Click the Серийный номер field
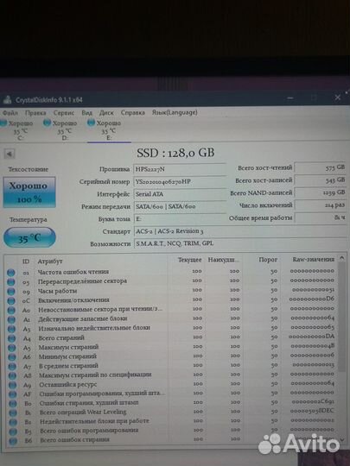Viewport: 350px width, 466px height. coord(180,181)
